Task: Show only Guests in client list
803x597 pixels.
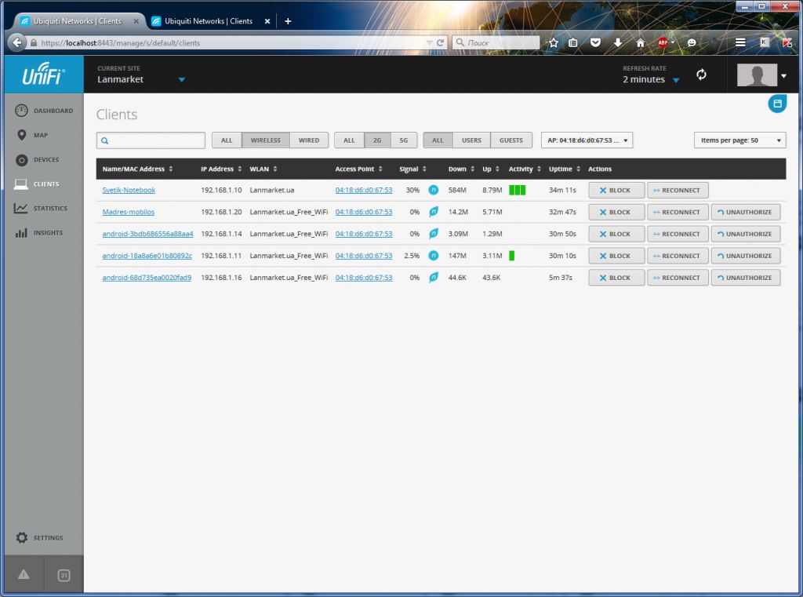Action: [x=511, y=140]
